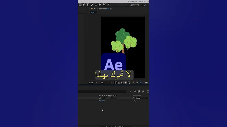Open the Full resolution dropdown
The width and height of the screenshot is (227, 127).
point(107,83)
